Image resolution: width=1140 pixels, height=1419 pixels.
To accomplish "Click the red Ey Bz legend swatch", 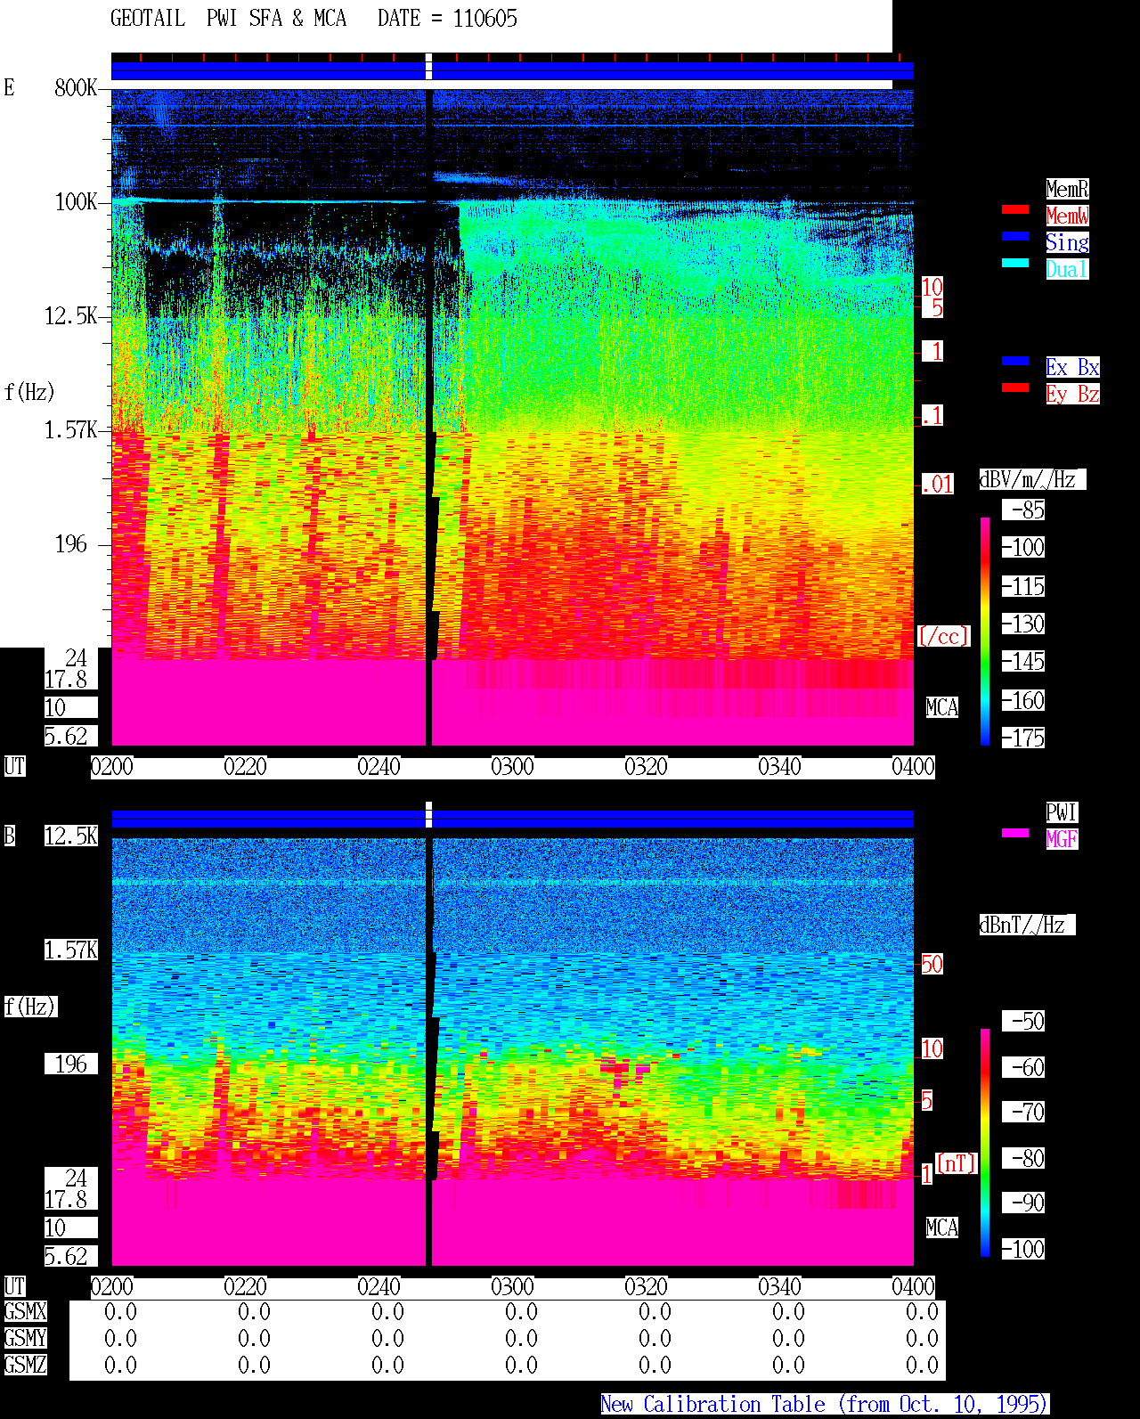I will tap(1015, 387).
